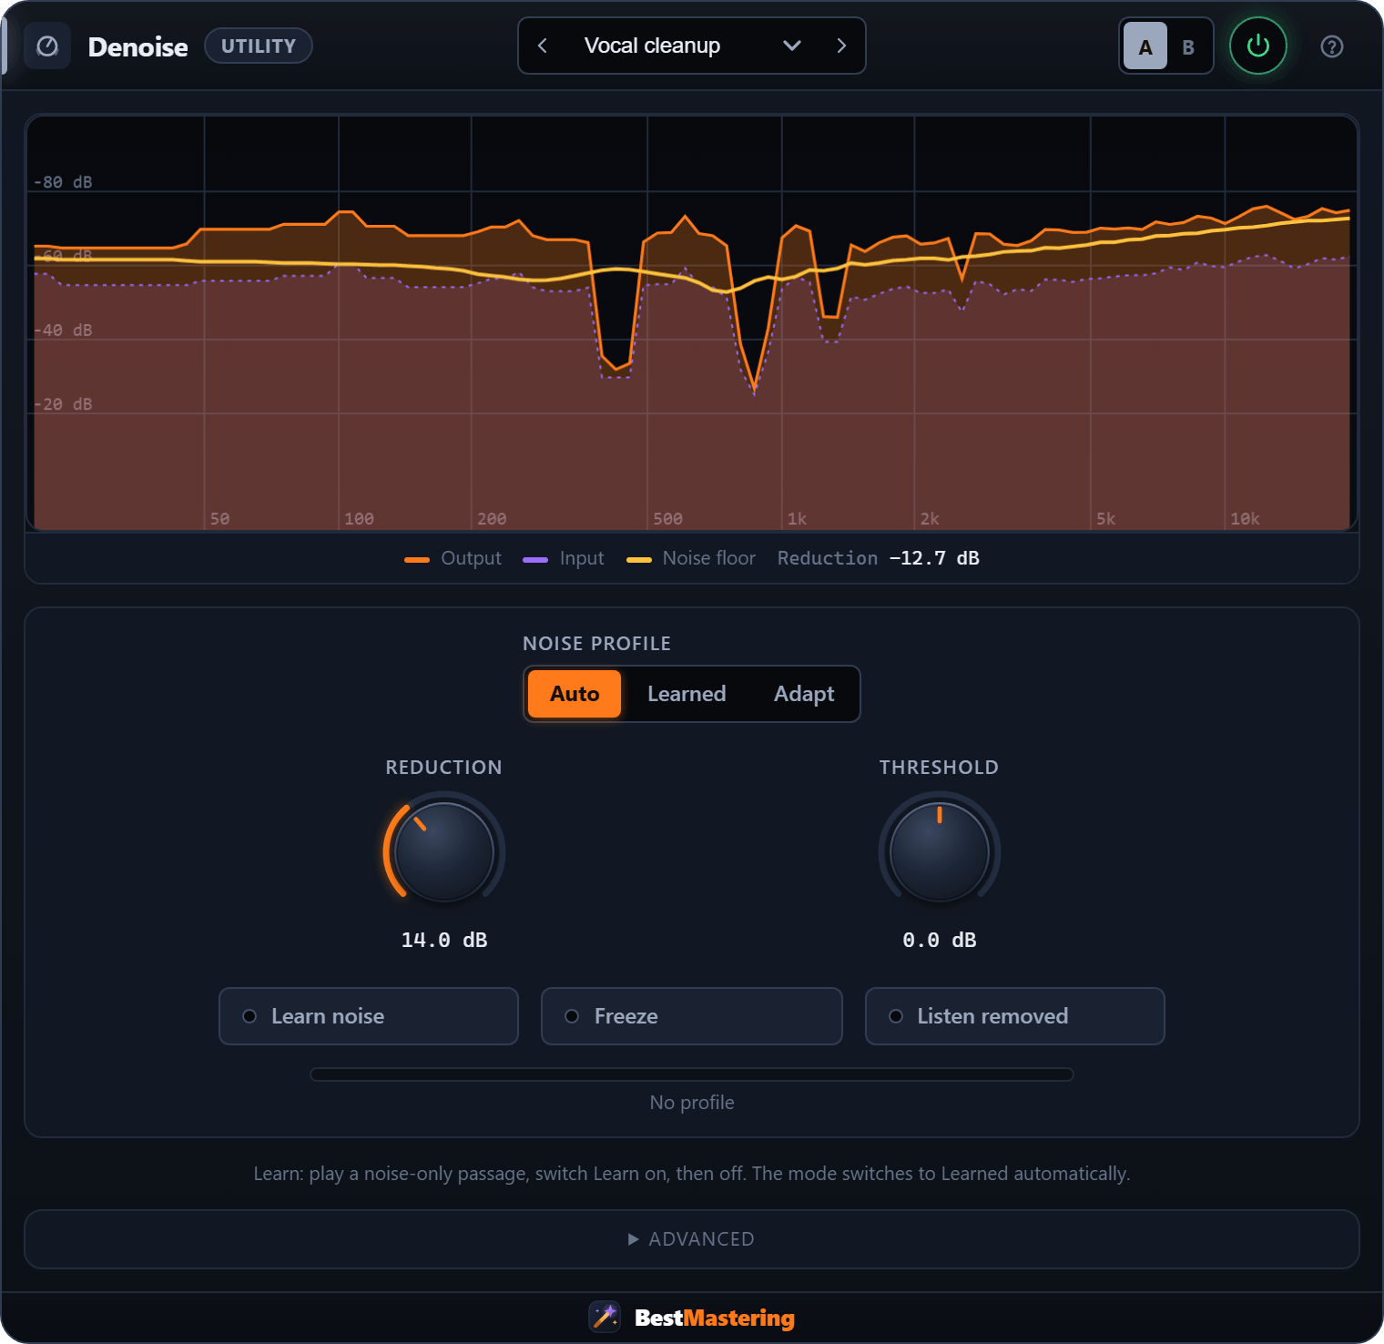This screenshot has height=1344, width=1384.
Task: Click the Threshold value 0.0 dB
Action: [x=940, y=940]
